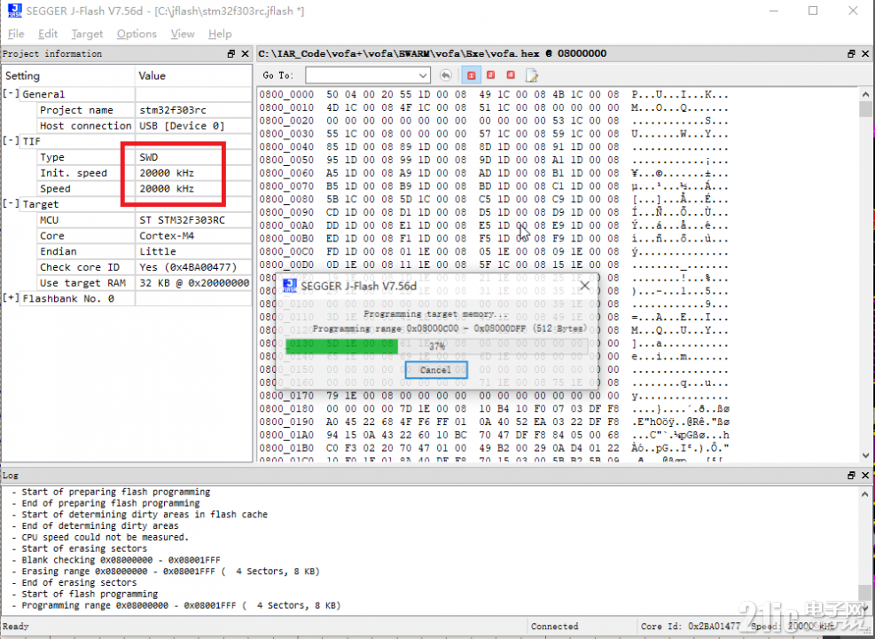Open the Go To address dropdown
Screen dimensions: 875x639
click(x=423, y=75)
